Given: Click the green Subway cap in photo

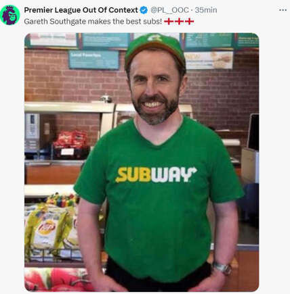Looking at the screenshot, I should click(x=155, y=49).
